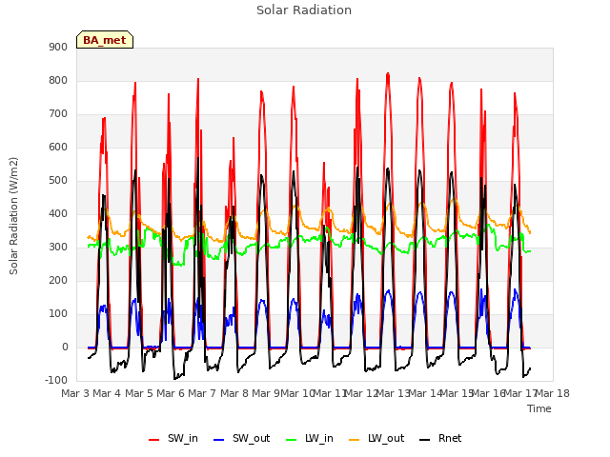Click the 300 y-axis tick label
The height and width of the screenshot is (457, 610).
[58, 248]
